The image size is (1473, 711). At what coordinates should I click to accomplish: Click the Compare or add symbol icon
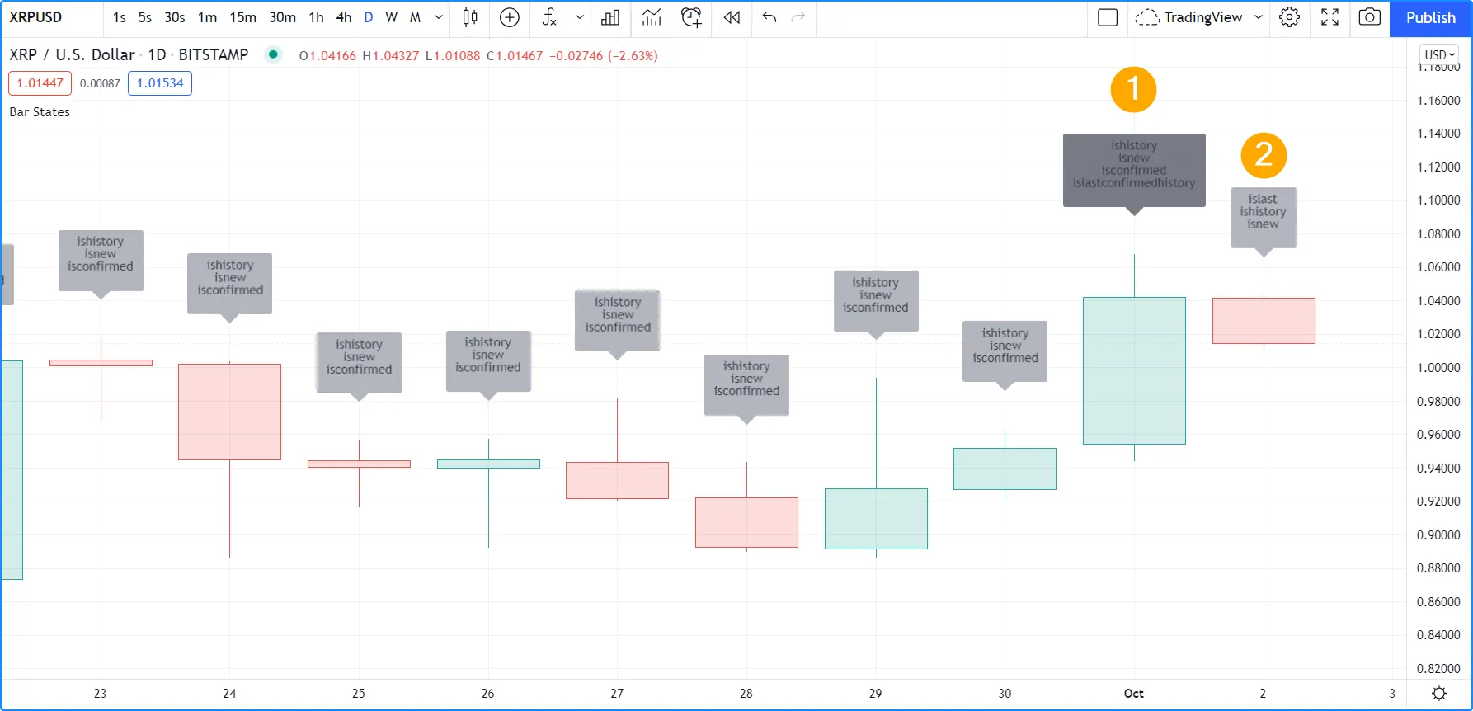pyautogui.click(x=510, y=17)
